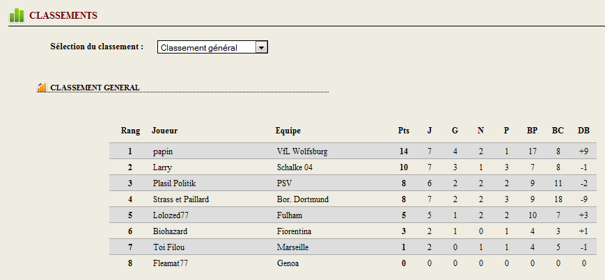Click the CLASSEMENTS page heading
The height and width of the screenshot is (280, 605).
tap(63, 16)
